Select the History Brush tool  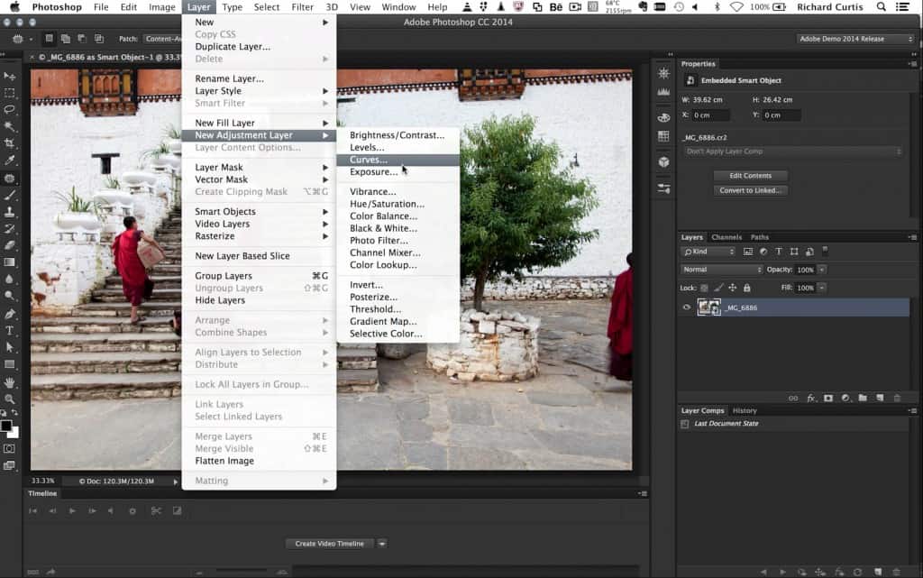(x=9, y=228)
